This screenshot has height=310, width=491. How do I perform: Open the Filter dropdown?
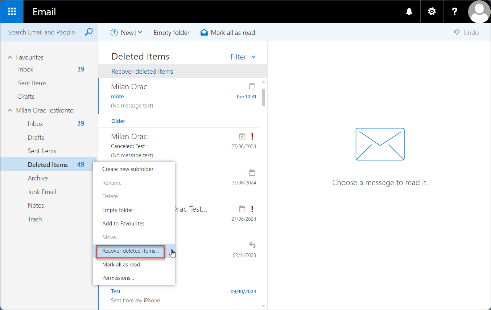click(243, 57)
